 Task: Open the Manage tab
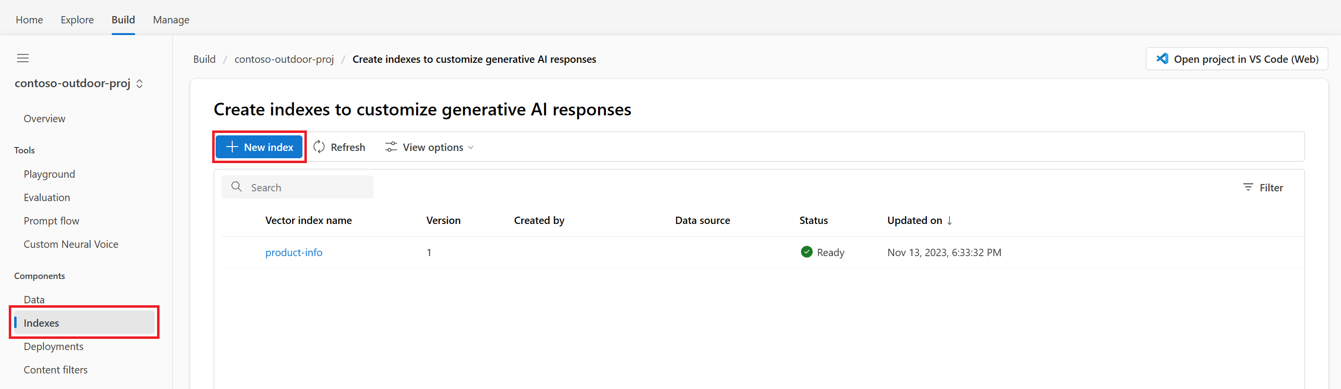171,20
